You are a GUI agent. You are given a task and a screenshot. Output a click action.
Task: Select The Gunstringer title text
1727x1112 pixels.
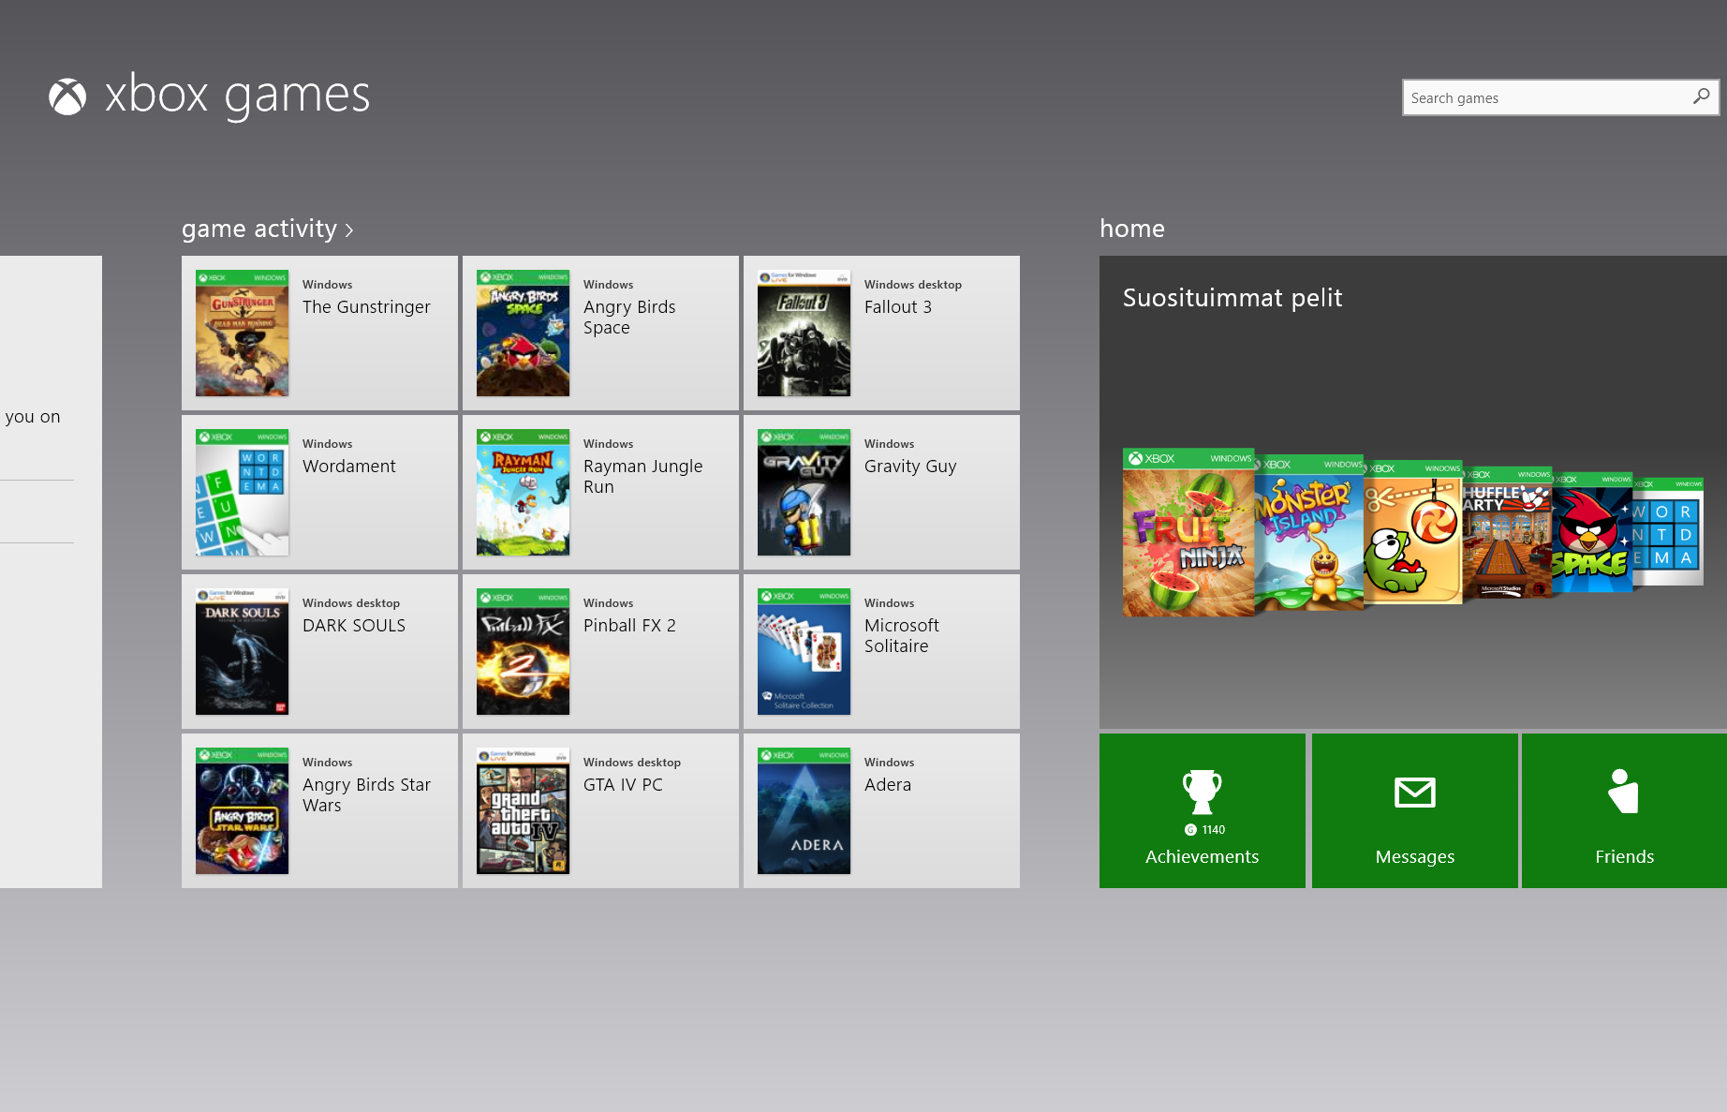click(x=366, y=307)
